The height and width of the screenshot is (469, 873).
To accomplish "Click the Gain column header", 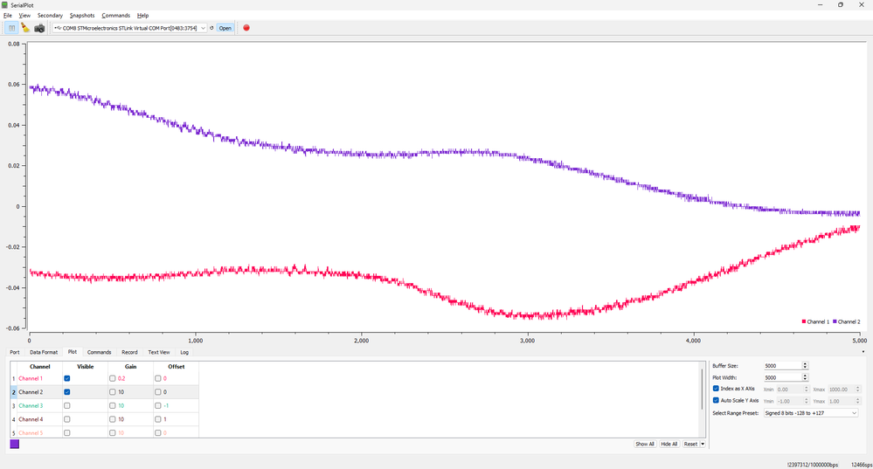I will pos(131,367).
